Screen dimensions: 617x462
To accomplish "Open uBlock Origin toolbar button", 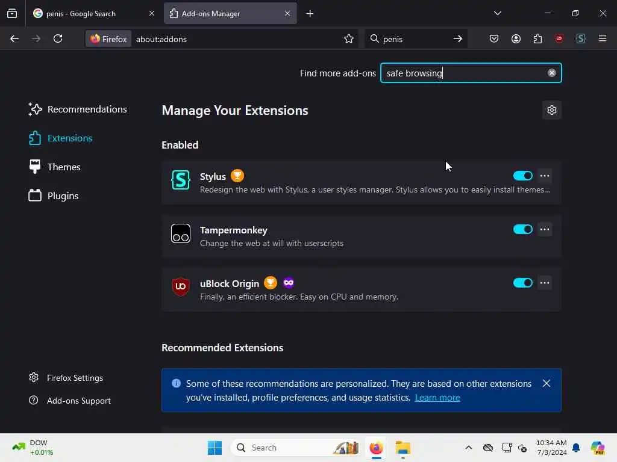I will 559,38.
